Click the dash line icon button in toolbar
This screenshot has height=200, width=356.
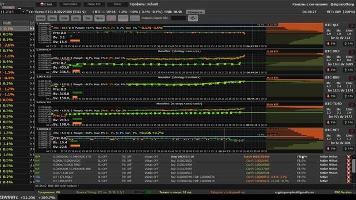point(135,18)
